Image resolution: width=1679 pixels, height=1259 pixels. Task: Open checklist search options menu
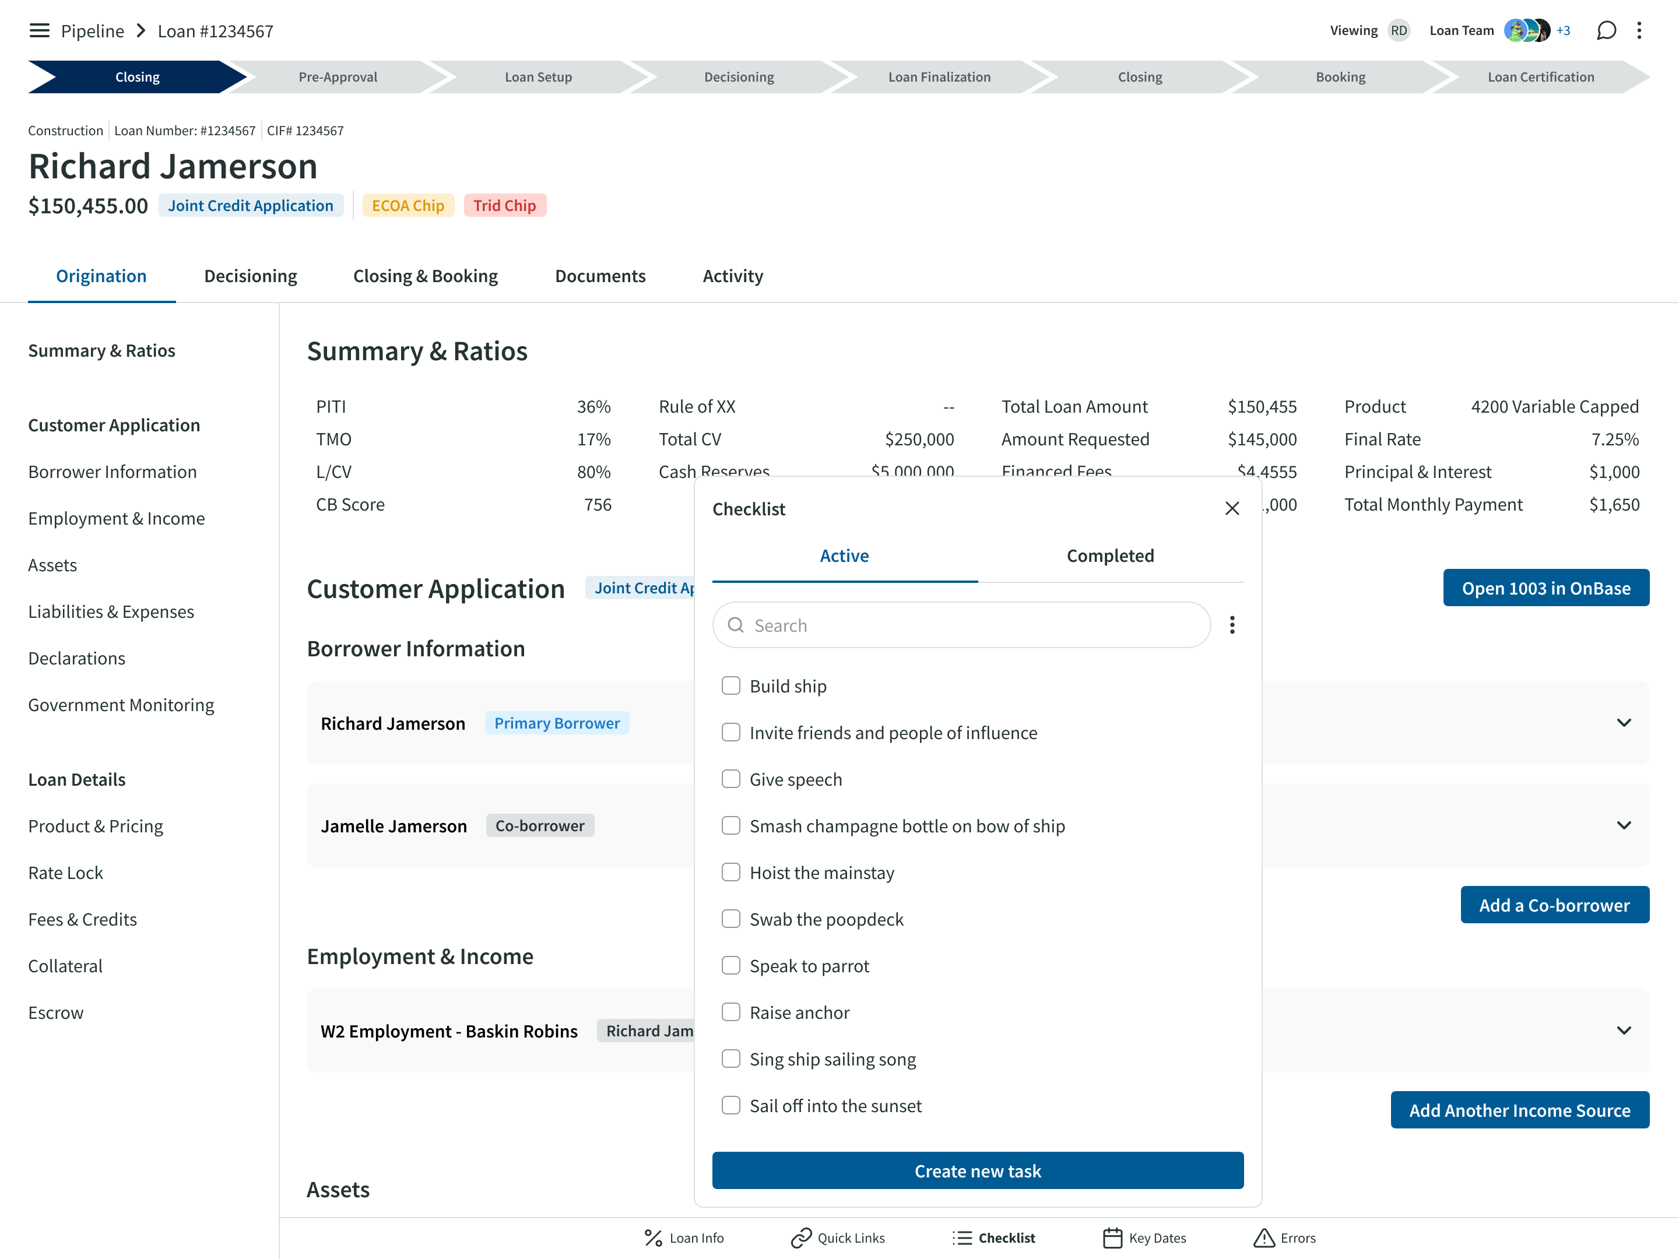pyautogui.click(x=1232, y=625)
